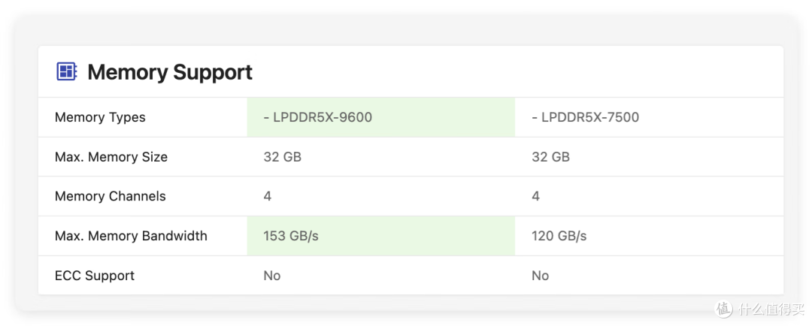Click the 153 GB/s highlighted cell

pos(381,236)
